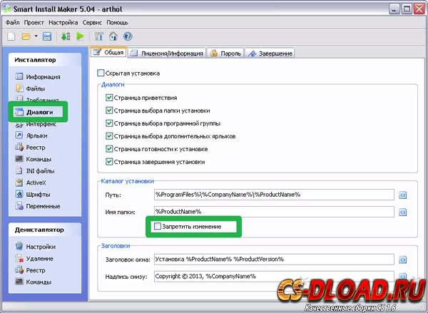Close the Smart Install Maker window
This screenshot has height=313, width=428.
click(419, 9)
